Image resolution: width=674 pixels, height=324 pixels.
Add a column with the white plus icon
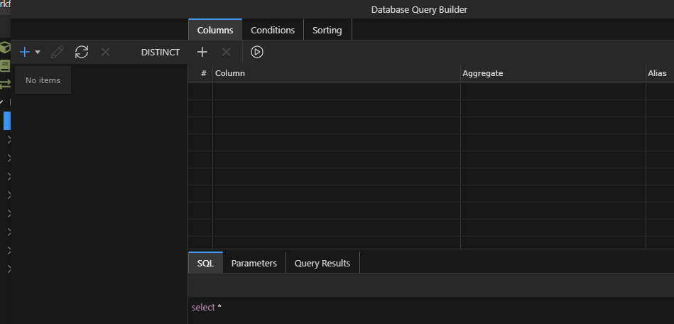tap(202, 52)
